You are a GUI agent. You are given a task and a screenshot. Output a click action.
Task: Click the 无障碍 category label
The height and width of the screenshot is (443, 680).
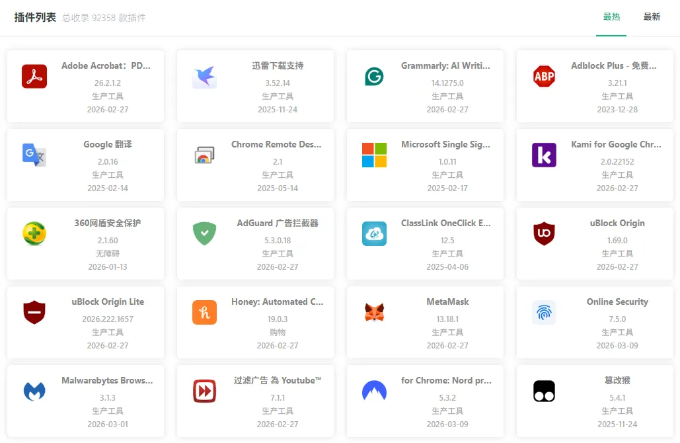coord(108,253)
